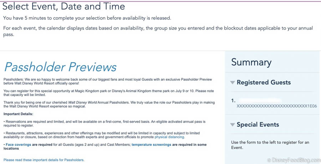Click the Registered Guests section heading
This screenshot has height=164, width=321.
pyautogui.click(x=264, y=82)
